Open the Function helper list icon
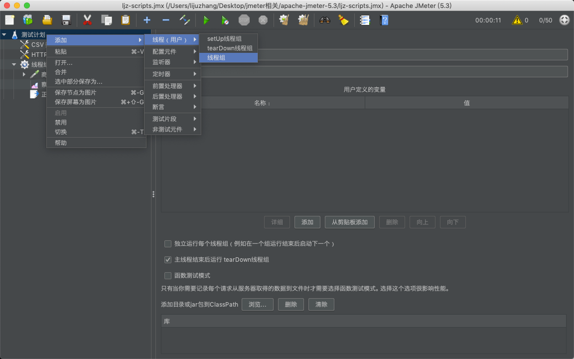The height and width of the screenshot is (359, 574). (365, 20)
